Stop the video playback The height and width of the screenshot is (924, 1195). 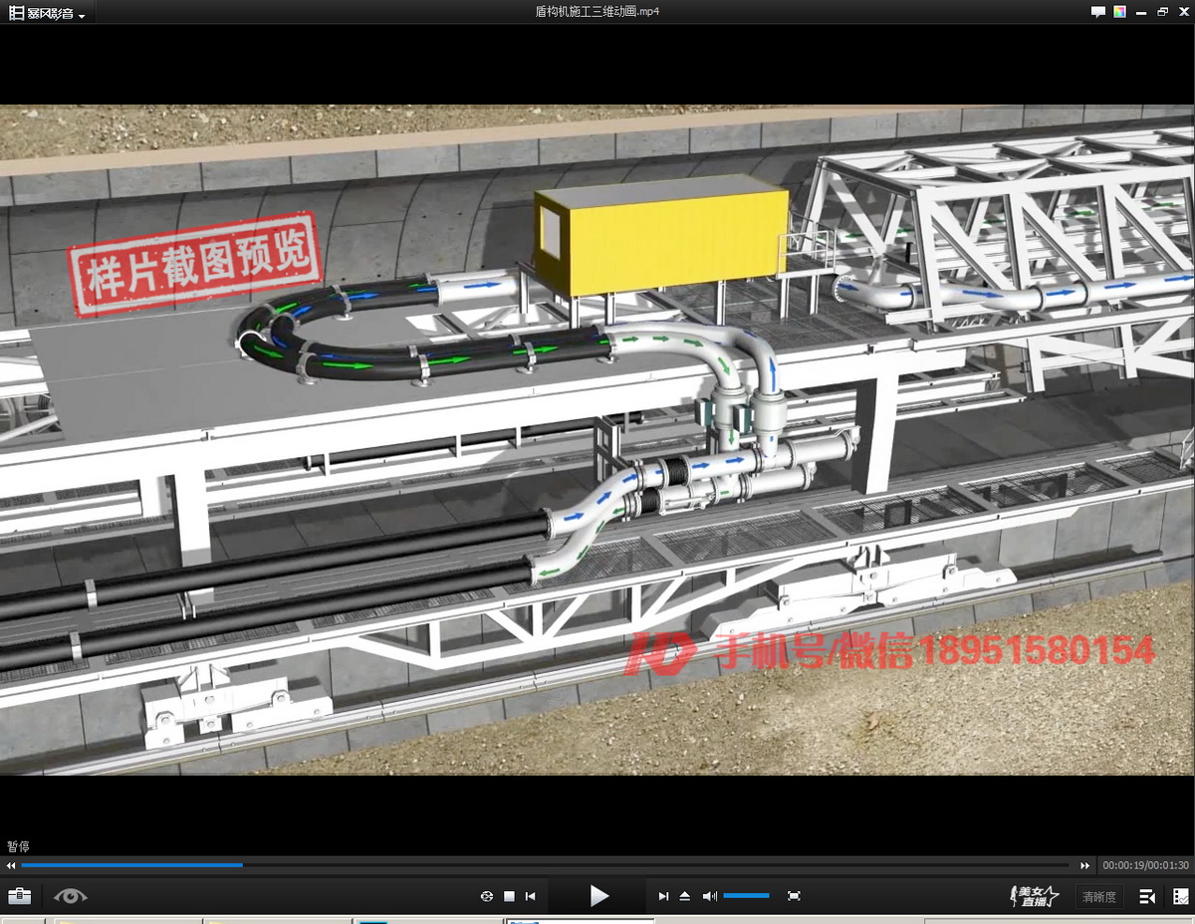pos(509,896)
